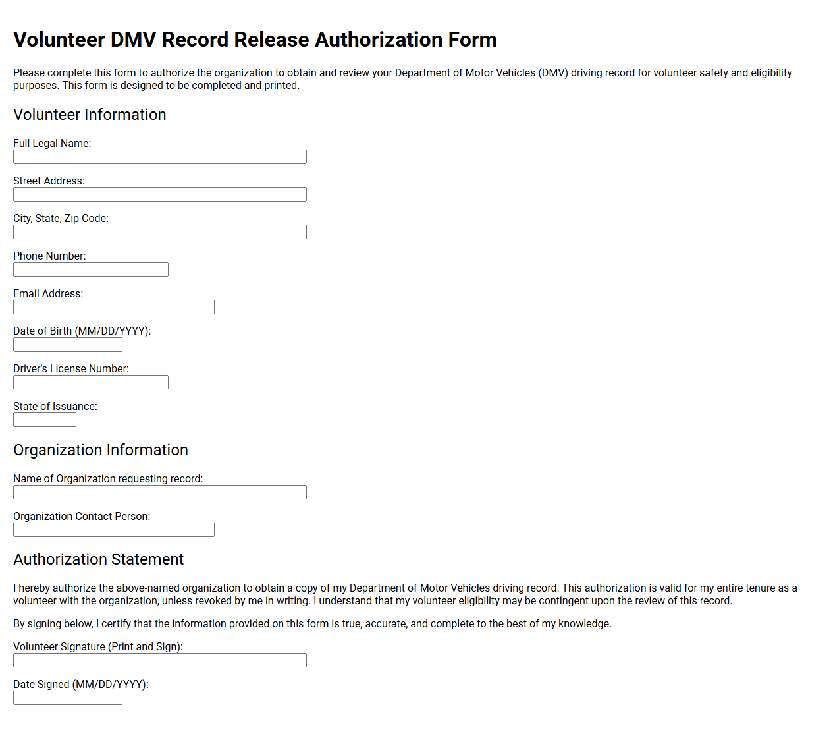831x738 pixels.
Task: Click the Authorization Statement heading
Action: pyautogui.click(x=98, y=559)
